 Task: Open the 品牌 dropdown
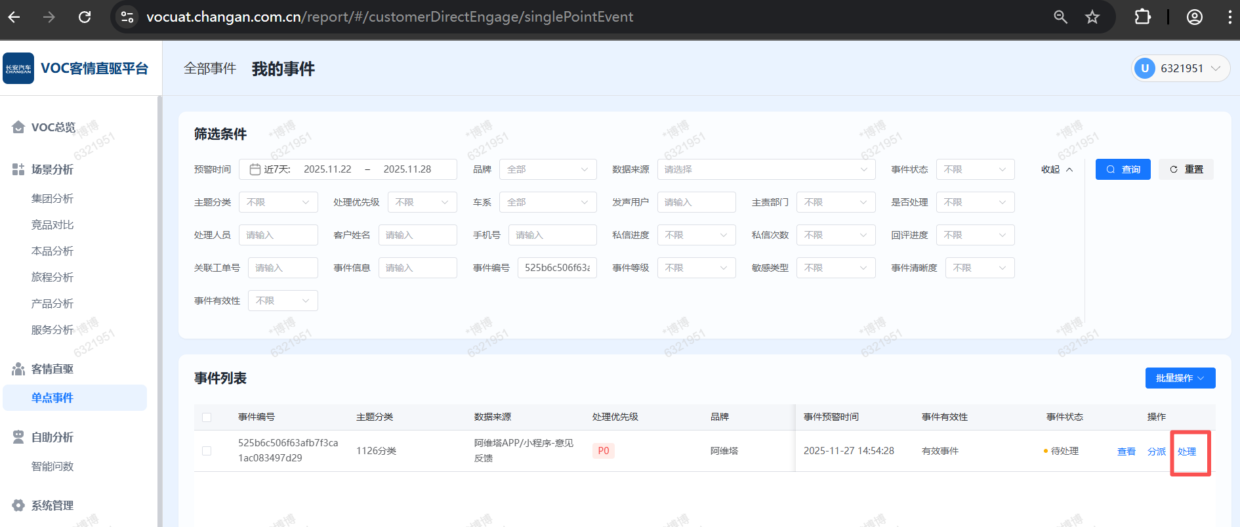click(x=547, y=169)
